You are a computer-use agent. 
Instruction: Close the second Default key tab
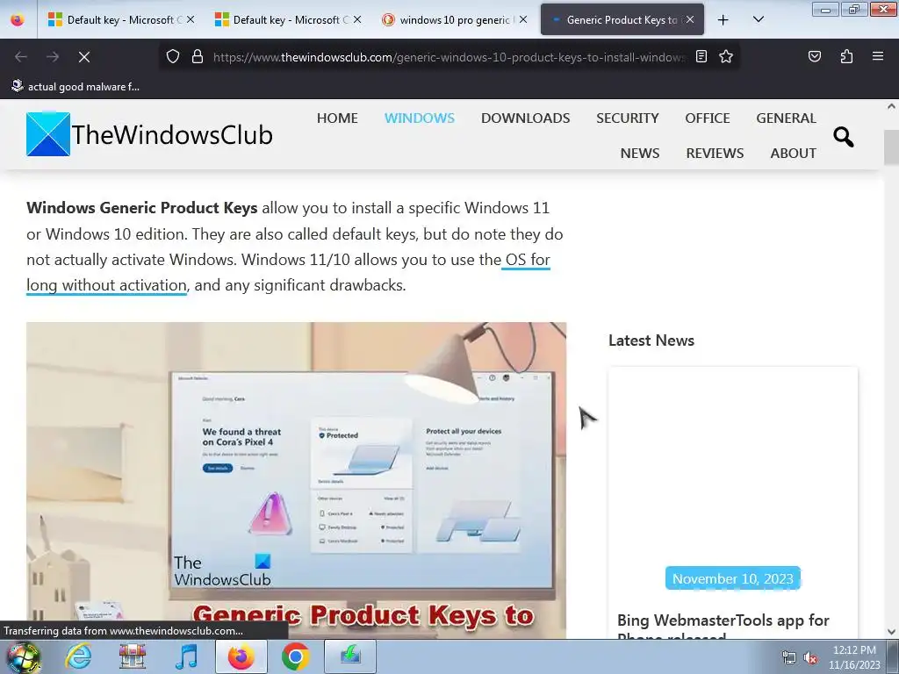[357, 20]
